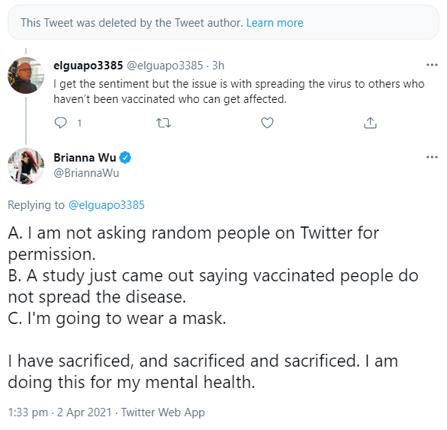Click Brianna Wu's verified badge
The height and width of the screenshot is (430, 447).
(125, 158)
